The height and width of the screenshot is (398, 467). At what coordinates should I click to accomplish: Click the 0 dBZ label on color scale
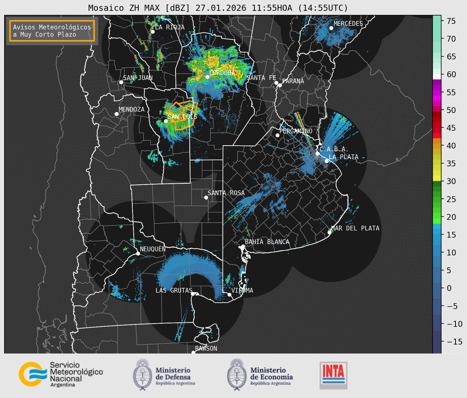point(449,288)
